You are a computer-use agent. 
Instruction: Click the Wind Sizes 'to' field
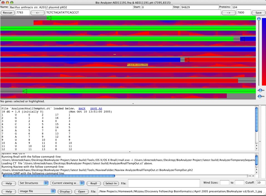pyautogui.click(x=239, y=183)
